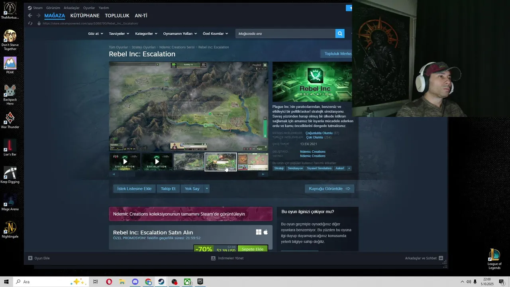Screen dimensions: 510x287
Task: Switch to TOPLULUK tab
Action: click(x=117, y=16)
